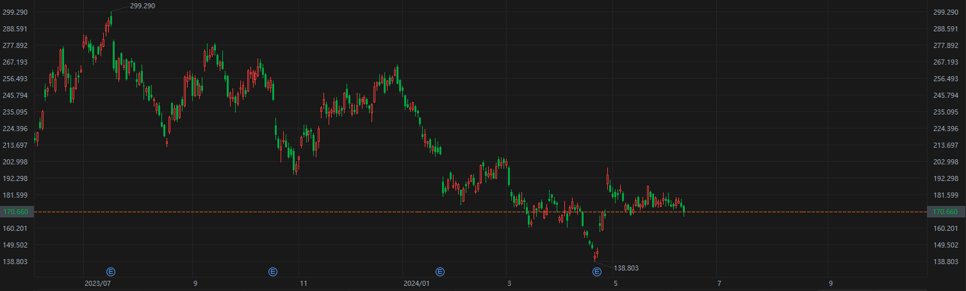
Task: Click the 299.290 high price annotation
Action: 142,6
